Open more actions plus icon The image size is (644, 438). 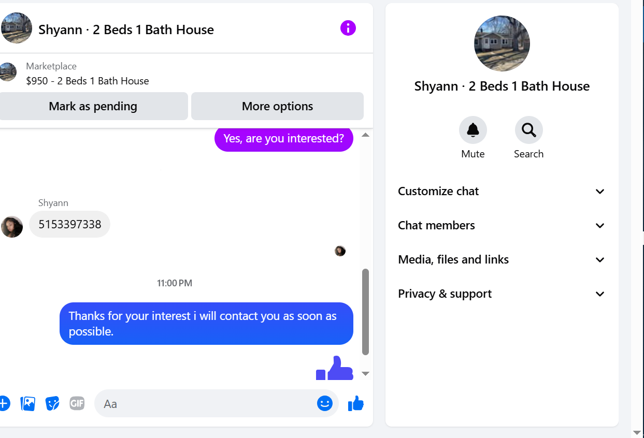pos(4,403)
